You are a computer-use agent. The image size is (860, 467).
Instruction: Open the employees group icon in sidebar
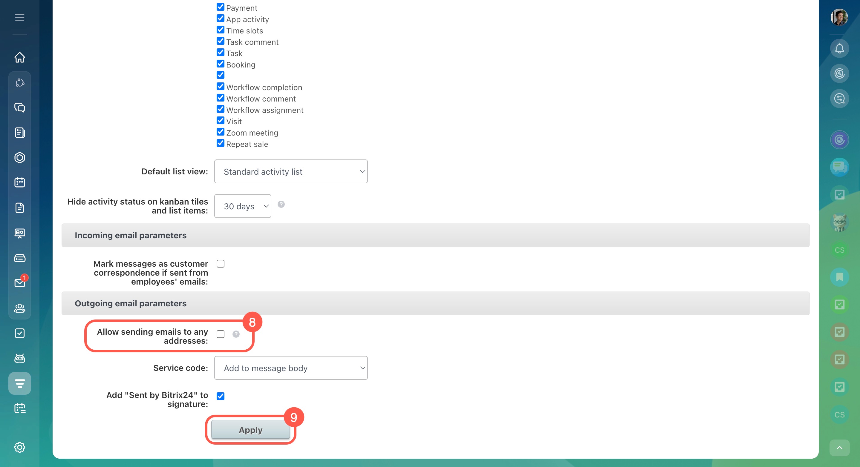(20, 308)
